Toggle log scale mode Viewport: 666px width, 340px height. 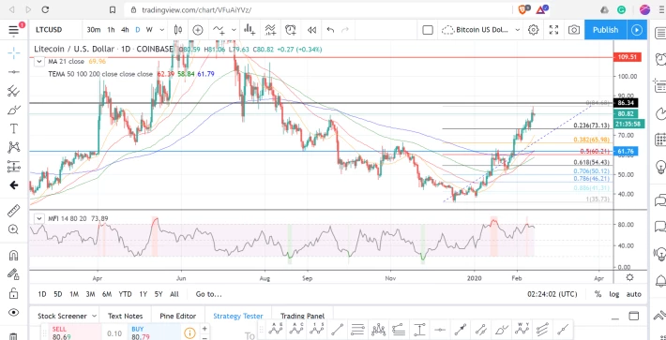tap(613, 294)
